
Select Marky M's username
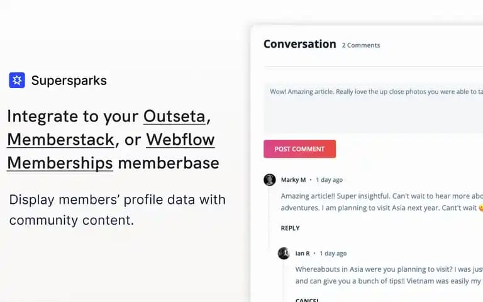click(x=293, y=180)
